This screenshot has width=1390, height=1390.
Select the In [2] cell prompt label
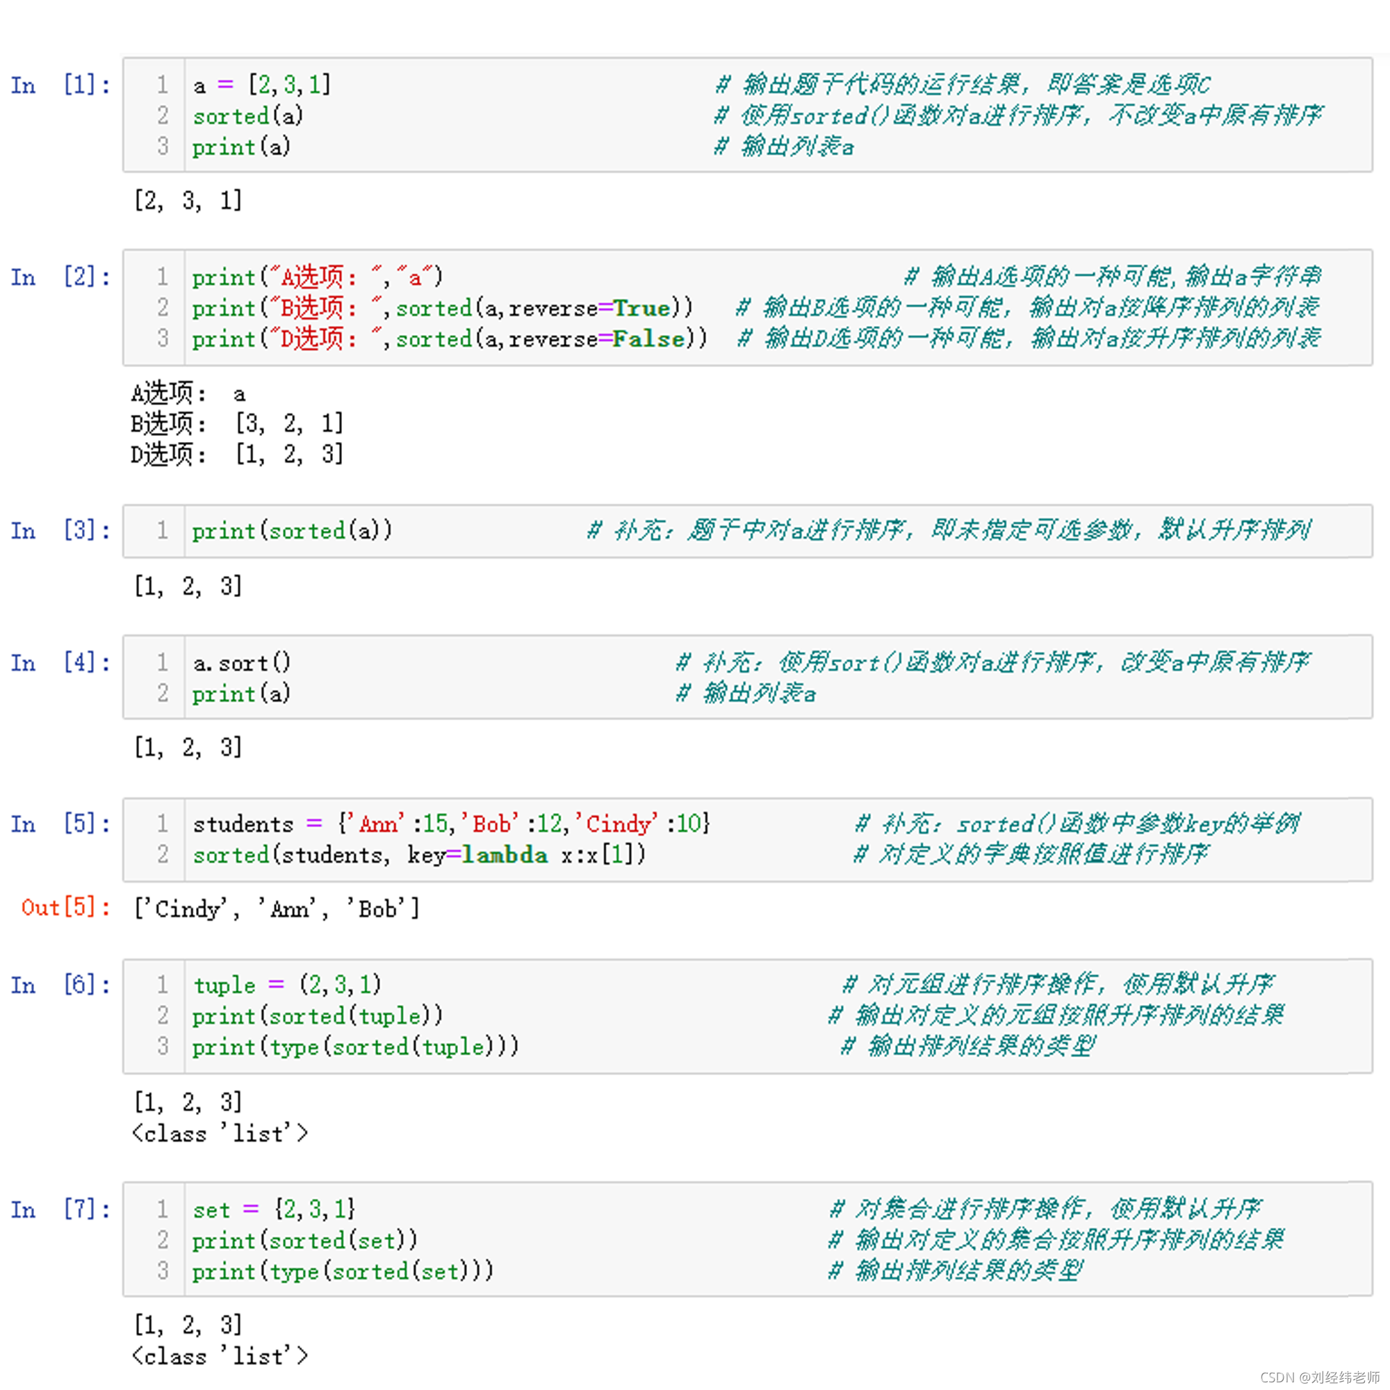pos(60,277)
